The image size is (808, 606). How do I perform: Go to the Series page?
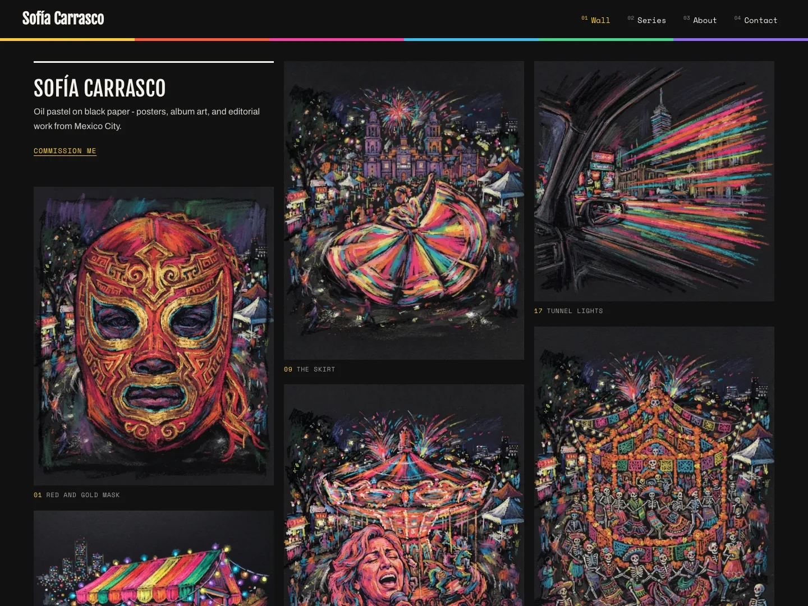point(646,20)
